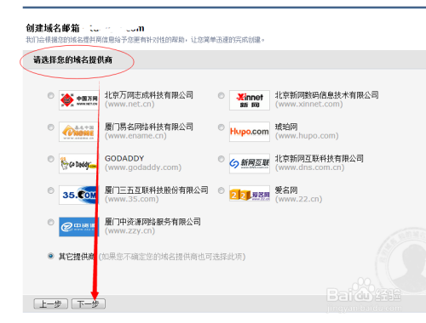426x323 pixels.
Task: Select radio for 琥珀网
Action: click(222, 127)
